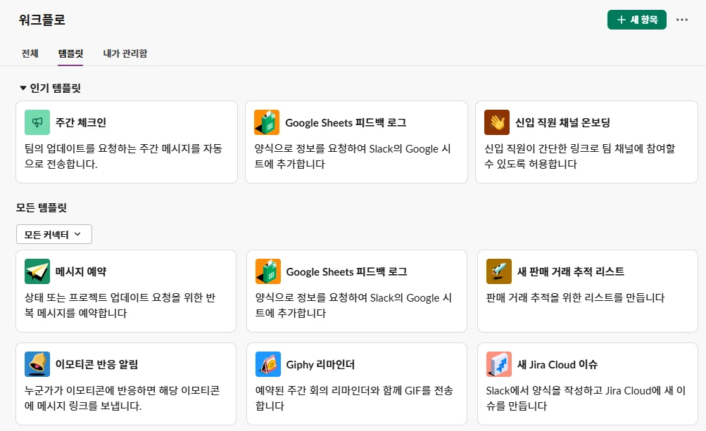Click the Google Sheets icon in 인기 템플릿
706x431 pixels.
pyautogui.click(x=267, y=122)
